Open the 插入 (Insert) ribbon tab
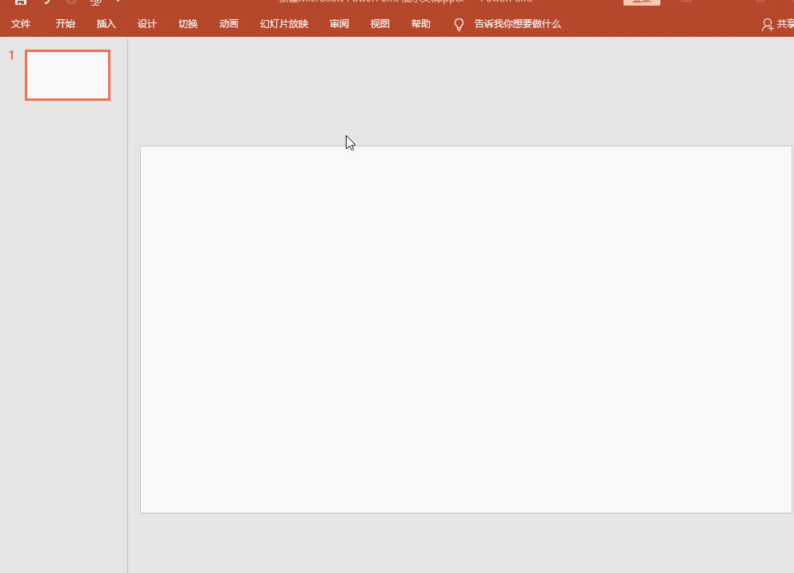 pos(106,24)
